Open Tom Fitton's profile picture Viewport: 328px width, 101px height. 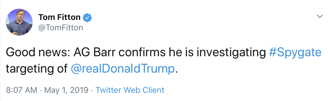19,22
